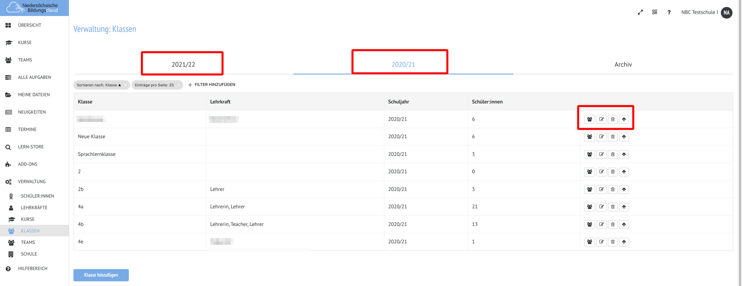Remove the 'Sortieren nach' filter chip
This screenshot has height=286, width=742.
coord(126,85)
